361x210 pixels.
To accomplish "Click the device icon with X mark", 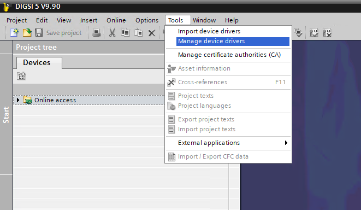I will [327, 33].
